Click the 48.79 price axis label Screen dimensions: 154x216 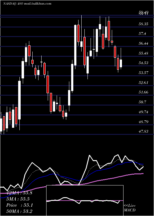144,122
